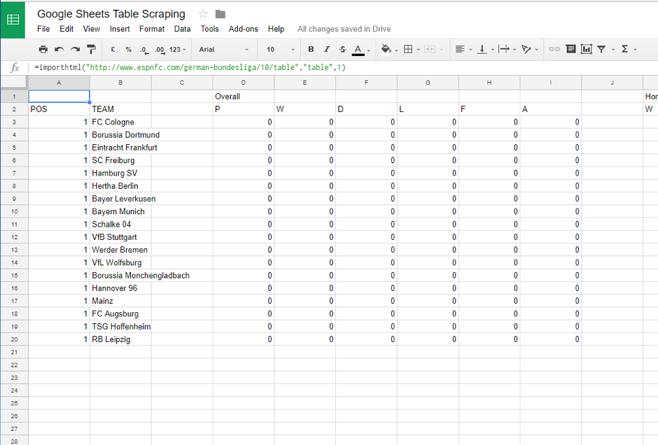Open the print dialog

(x=43, y=50)
